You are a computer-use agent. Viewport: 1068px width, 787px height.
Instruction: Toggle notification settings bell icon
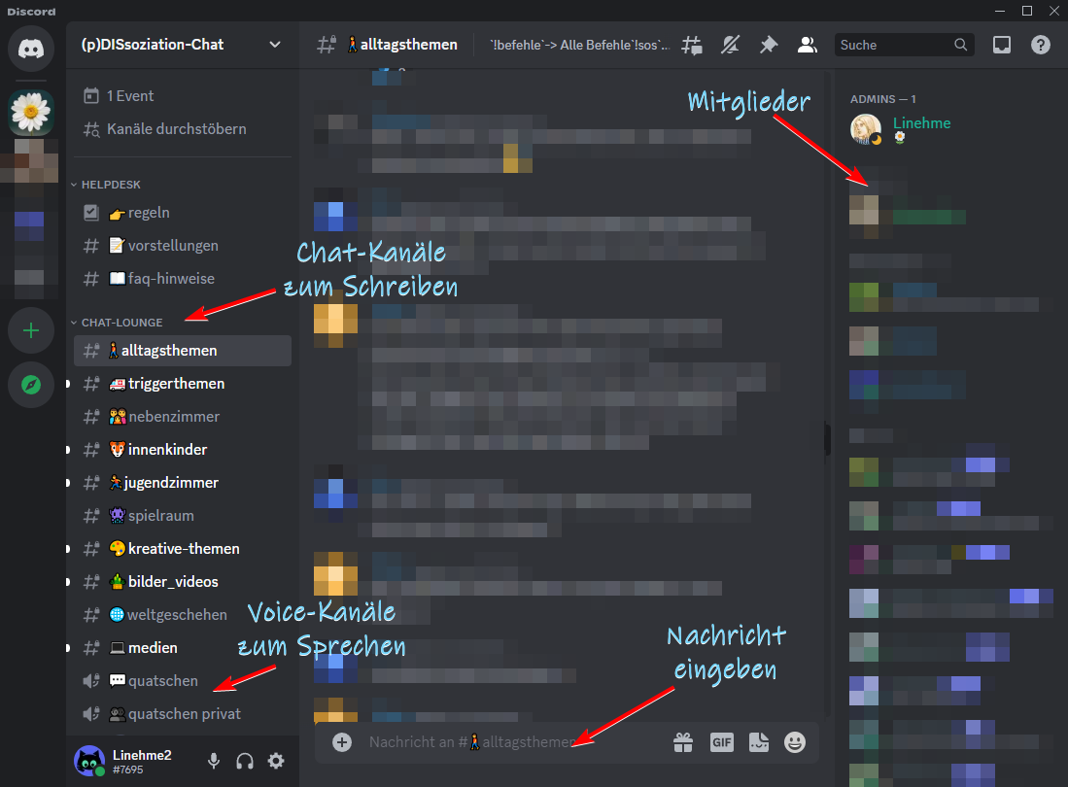pyautogui.click(x=730, y=45)
